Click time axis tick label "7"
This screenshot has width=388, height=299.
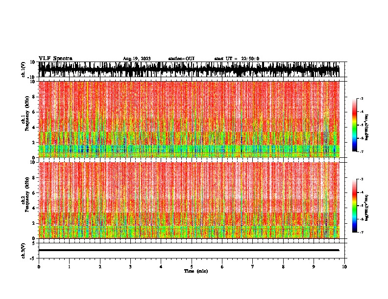253,267
